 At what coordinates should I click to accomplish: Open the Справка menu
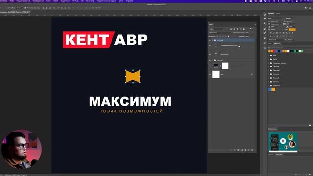[129, 1]
